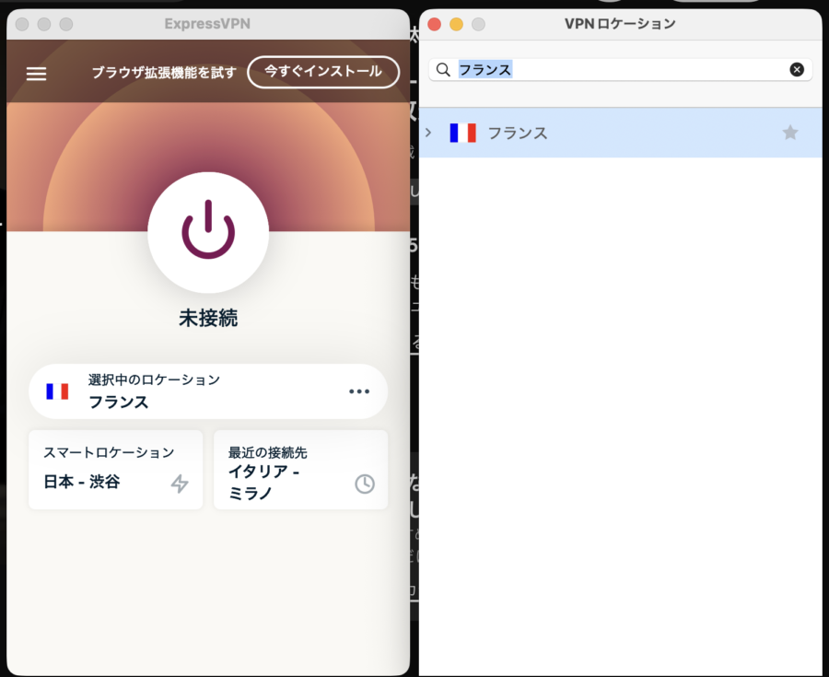Viewport: 829px width, 677px height.
Task: Clear the location search text
Action: pyautogui.click(x=797, y=69)
